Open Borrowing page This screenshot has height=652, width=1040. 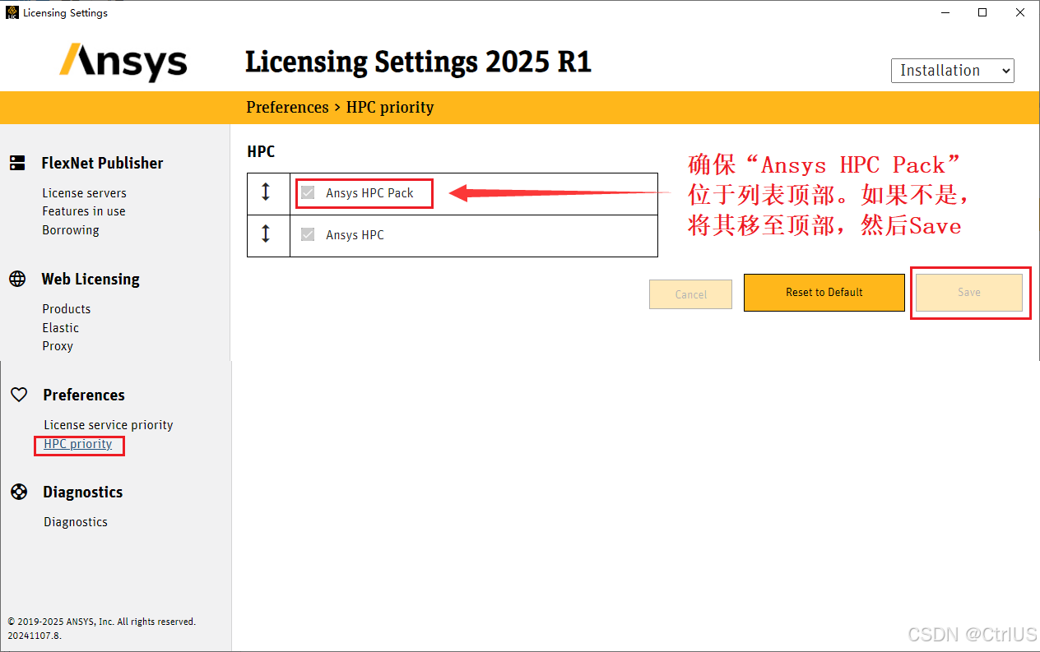point(71,230)
